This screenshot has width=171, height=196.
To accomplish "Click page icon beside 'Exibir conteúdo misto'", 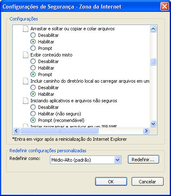I will [25, 55].
